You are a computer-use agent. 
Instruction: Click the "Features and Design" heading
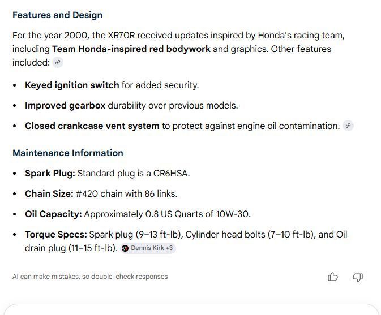point(57,15)
